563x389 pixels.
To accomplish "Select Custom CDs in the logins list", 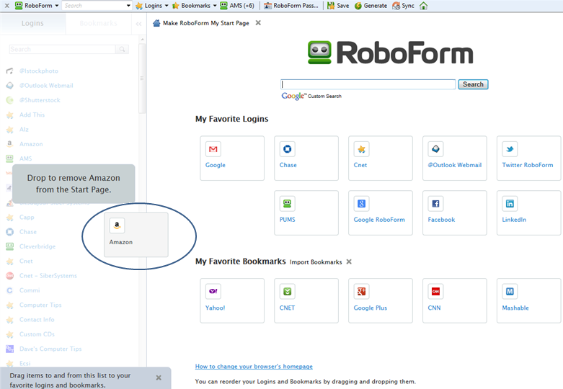I will [x=37, y=334].
